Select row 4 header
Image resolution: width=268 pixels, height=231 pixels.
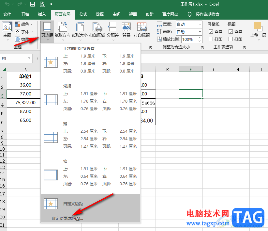pyautogui.click(x=3, y=103)
